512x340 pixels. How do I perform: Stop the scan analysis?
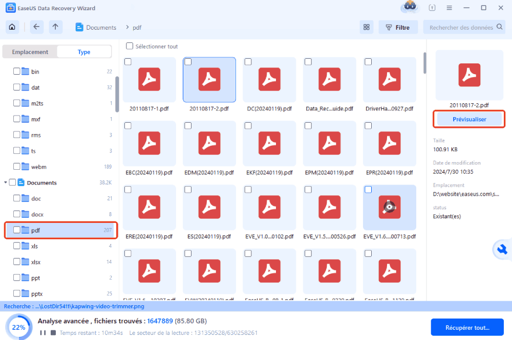pos(53,333)
